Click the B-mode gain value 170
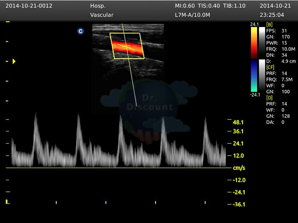Image resolution: width=298 pixels, height=223 pixels. tap(285, 37)
